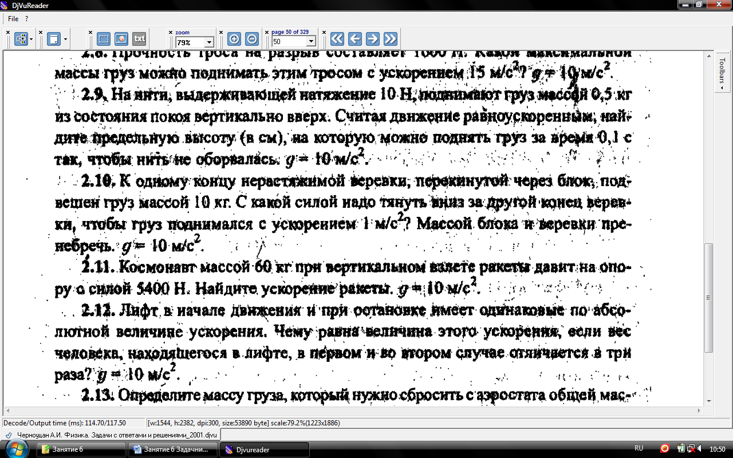Viewport: 733px width, 458px height.
Task: Select the Черноуцан А.И. Физика document tab
Action: coord(112,435)
